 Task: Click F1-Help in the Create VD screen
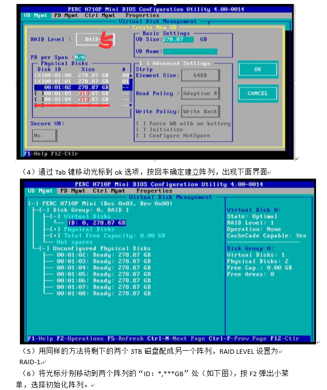tap(36, 154)
